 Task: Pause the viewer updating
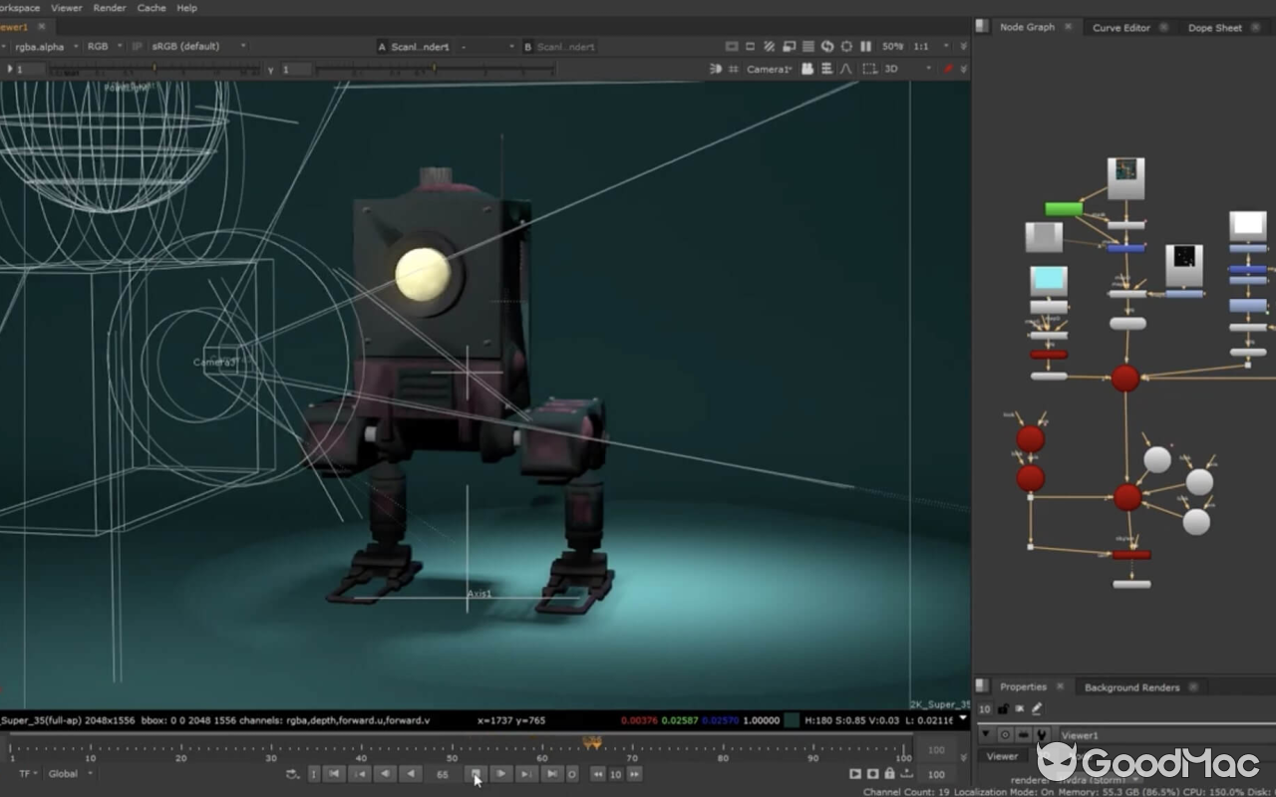click(x=865, y=46)
